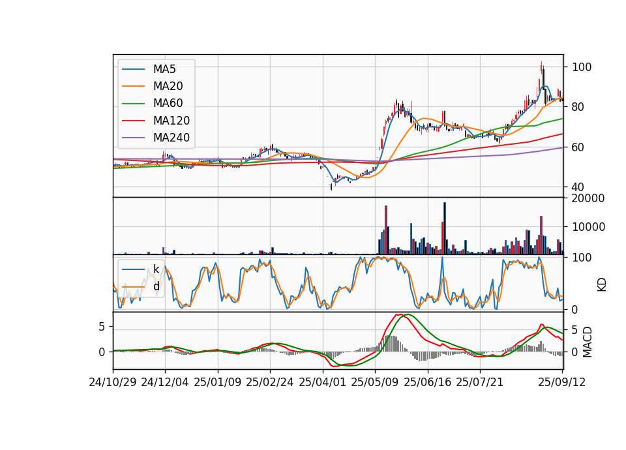Pick the red MA120 legend line sample
The height and width of the screenshot is (450, 626).
[133, 121]
